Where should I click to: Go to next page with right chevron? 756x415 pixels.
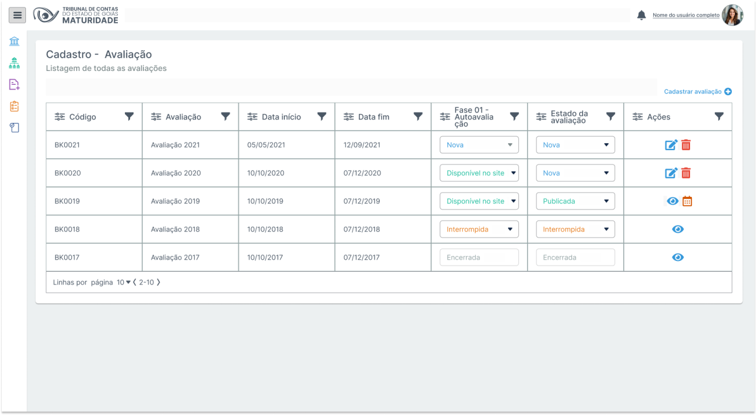[x=158, y=282]
